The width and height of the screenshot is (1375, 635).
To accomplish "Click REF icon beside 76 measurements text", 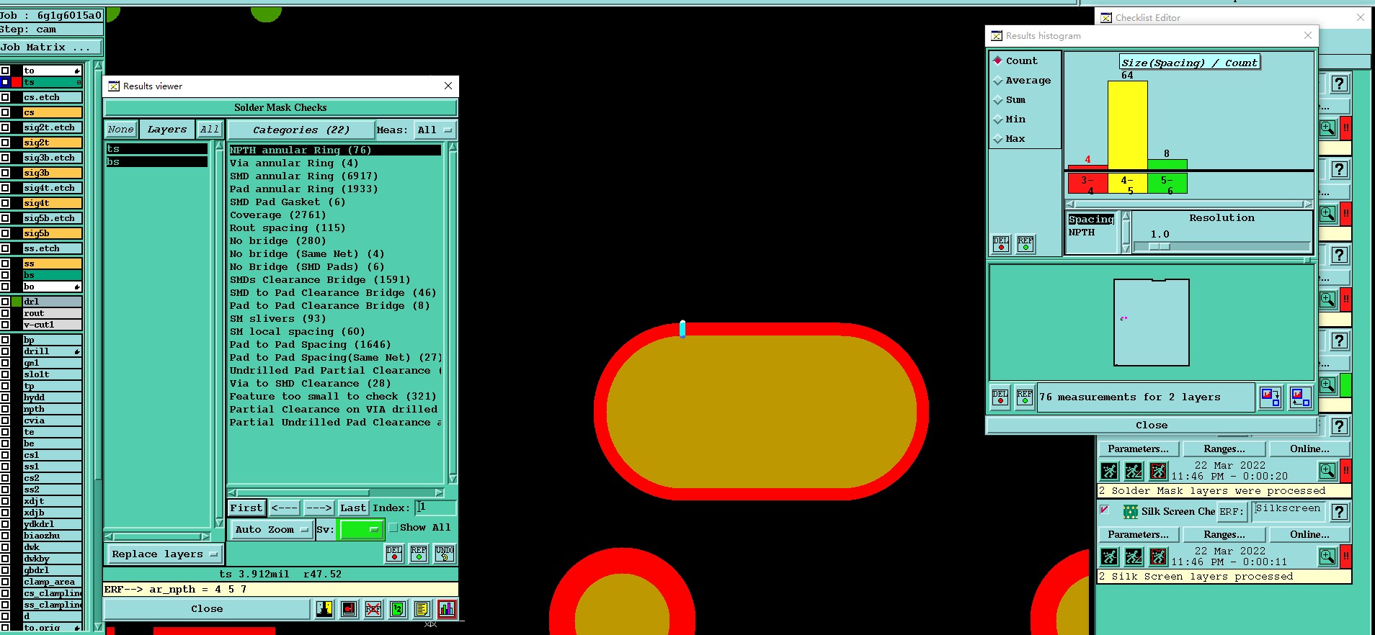I will [x=1025, y=397].
